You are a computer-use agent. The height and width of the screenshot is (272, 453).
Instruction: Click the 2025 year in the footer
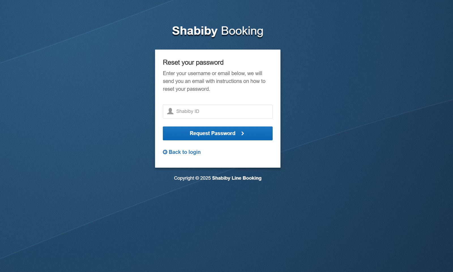click(205, 178)
